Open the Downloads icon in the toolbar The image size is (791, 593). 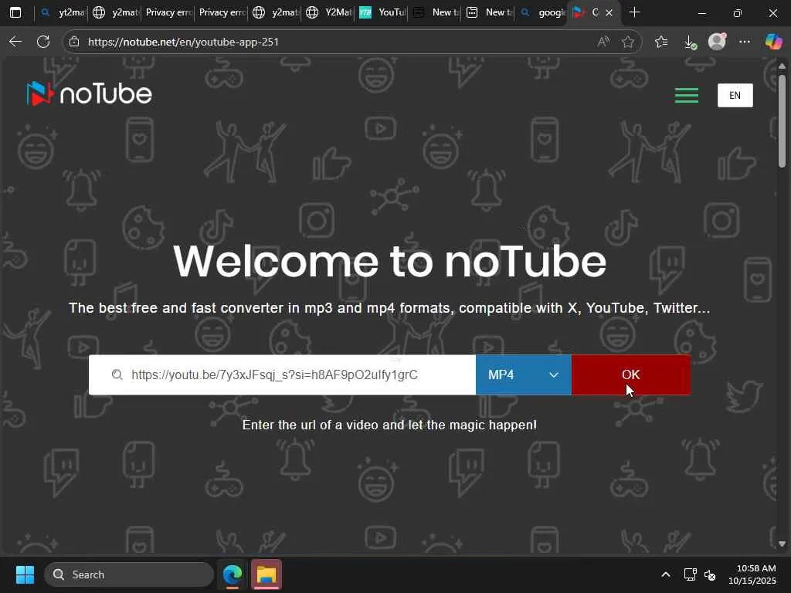pos(690,42)
